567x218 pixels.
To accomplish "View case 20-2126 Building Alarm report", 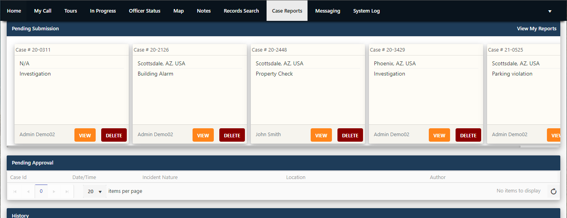I will click(203, 135).
